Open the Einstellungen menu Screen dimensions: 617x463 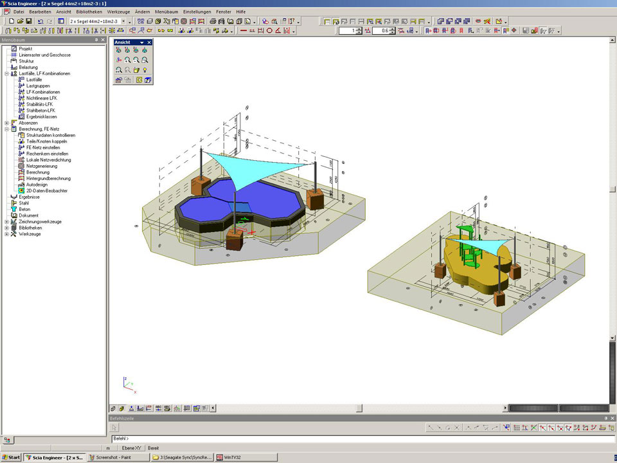[x=196, y=12]
